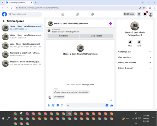Choose a GIF
The image size is (157, 126).
tap(62, 105)
